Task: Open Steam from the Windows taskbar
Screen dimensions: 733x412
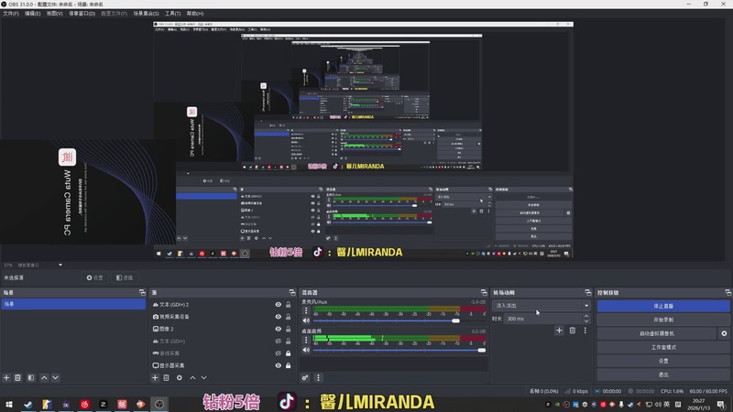Action: pos(28,404)
